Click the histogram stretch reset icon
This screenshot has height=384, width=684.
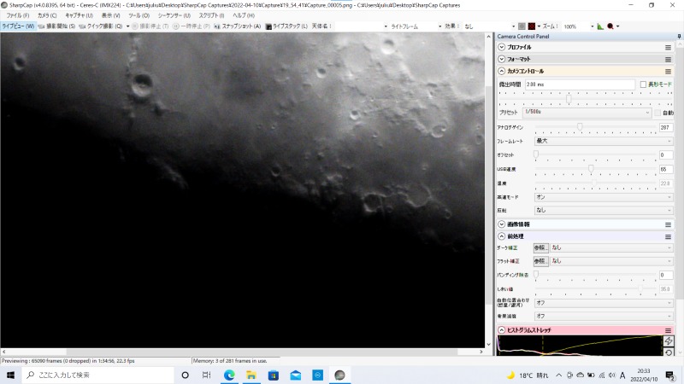pos(669,352)
